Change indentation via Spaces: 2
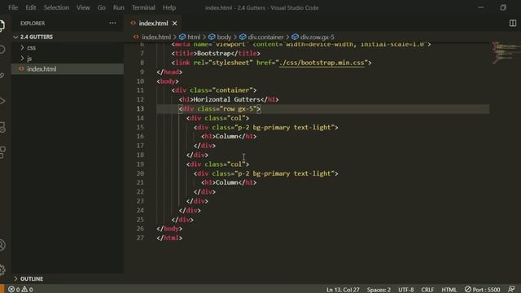The width and height of the screenshot is (521, 293). [379, 290]
